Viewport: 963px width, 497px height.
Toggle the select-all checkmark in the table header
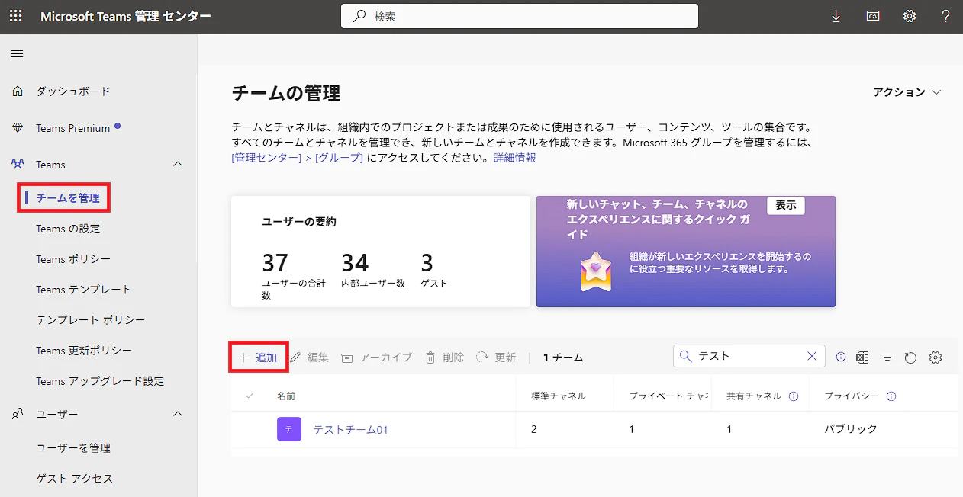coord(250,396)
